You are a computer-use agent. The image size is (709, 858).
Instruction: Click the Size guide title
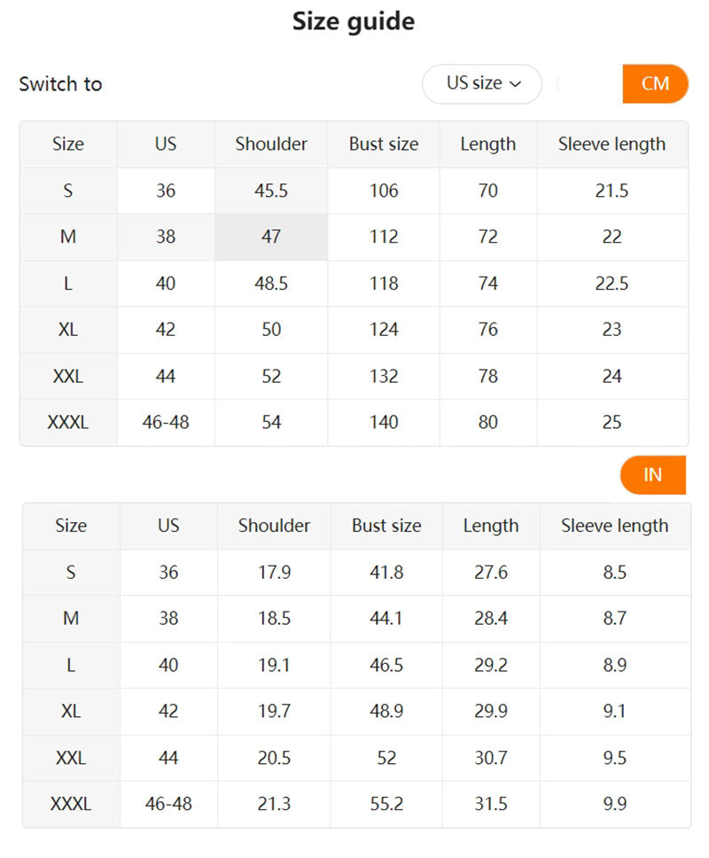point(354,21)
